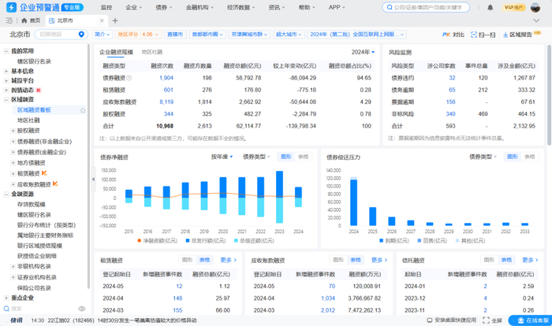This screenshot has height=326, width=552.
Task: Star the 区域融资看板 sidebar item
Action: [x=83, y=111]
